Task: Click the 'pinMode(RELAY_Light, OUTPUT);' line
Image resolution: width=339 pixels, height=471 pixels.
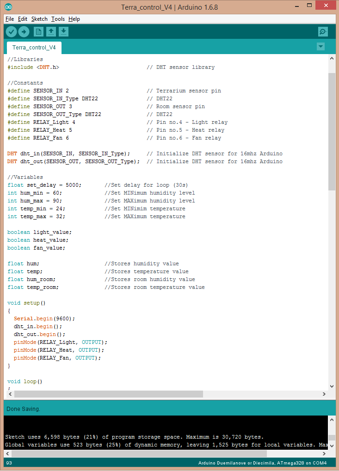Action: click(x=61, y=343)
